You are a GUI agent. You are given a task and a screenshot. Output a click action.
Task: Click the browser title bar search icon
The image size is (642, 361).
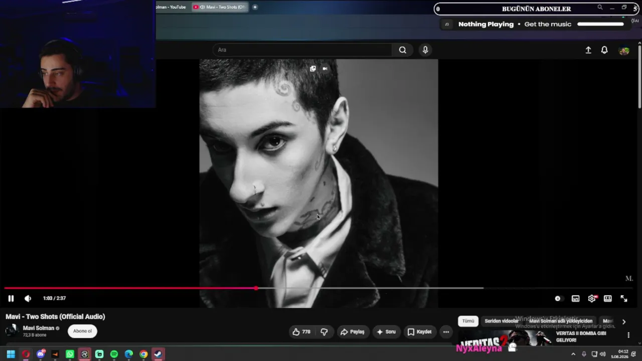[600, 8]
